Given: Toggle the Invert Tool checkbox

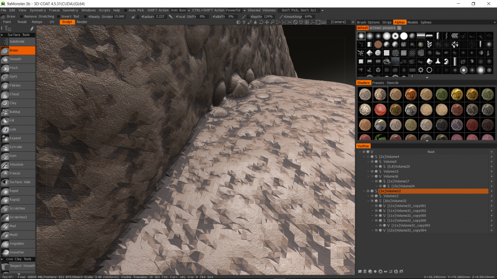Looking at the screenshot, I should (x=58, y=17).
